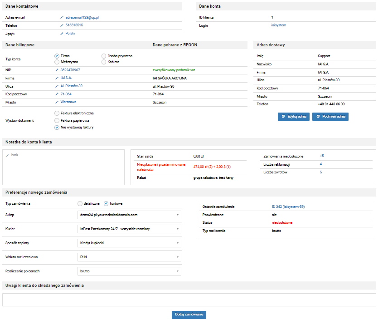Open the Sposób zapłaty dropdown
The height and width of the screenshot is (320, 383).
pos(129,243)
